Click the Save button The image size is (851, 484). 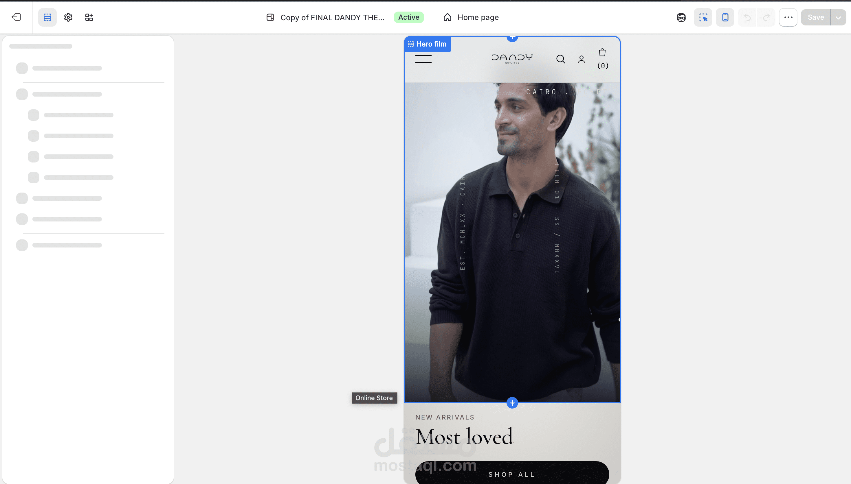[x=816, y=17]
